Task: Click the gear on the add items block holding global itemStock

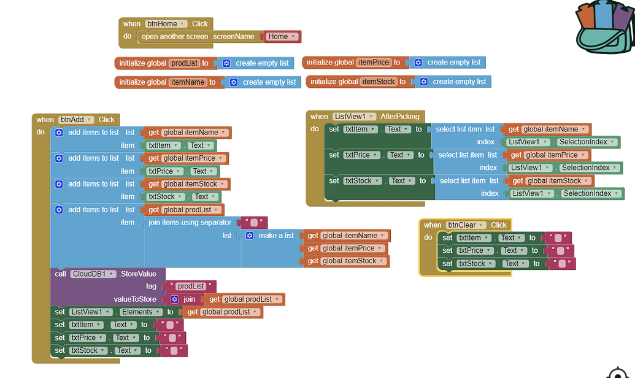Action: 58,183
